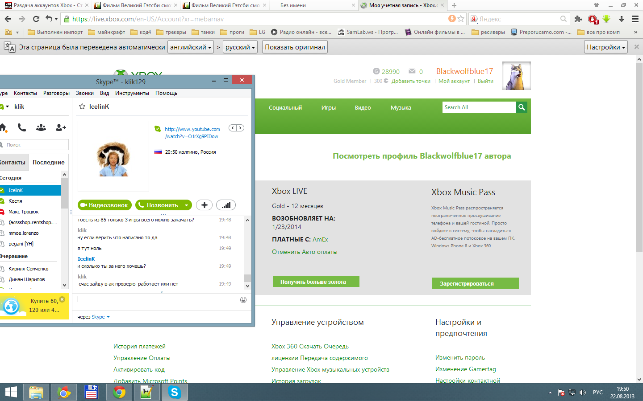The image size is (643, 401).
Task: Open a new browser tab
Action: coord(454,5)
